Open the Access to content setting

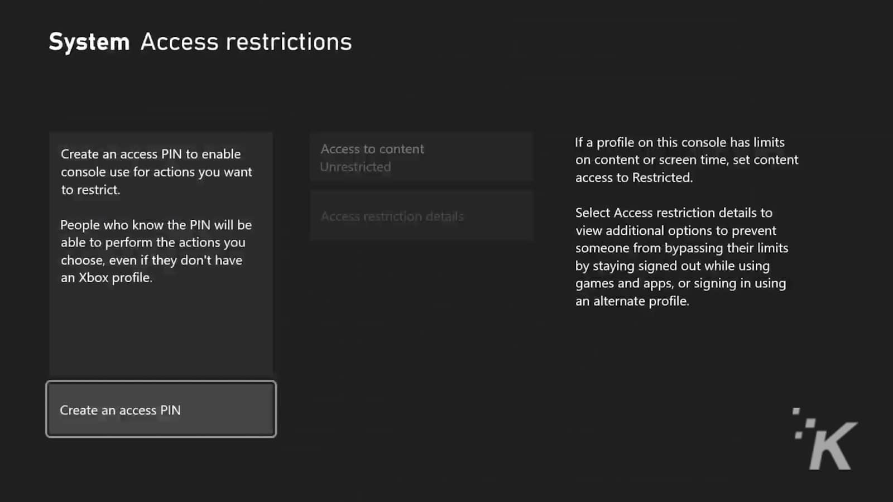coord(422,157)
